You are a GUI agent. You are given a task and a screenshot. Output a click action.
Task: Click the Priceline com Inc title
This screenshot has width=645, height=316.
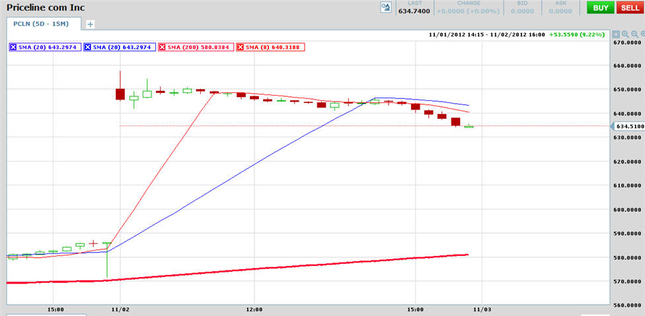[46, 7]
